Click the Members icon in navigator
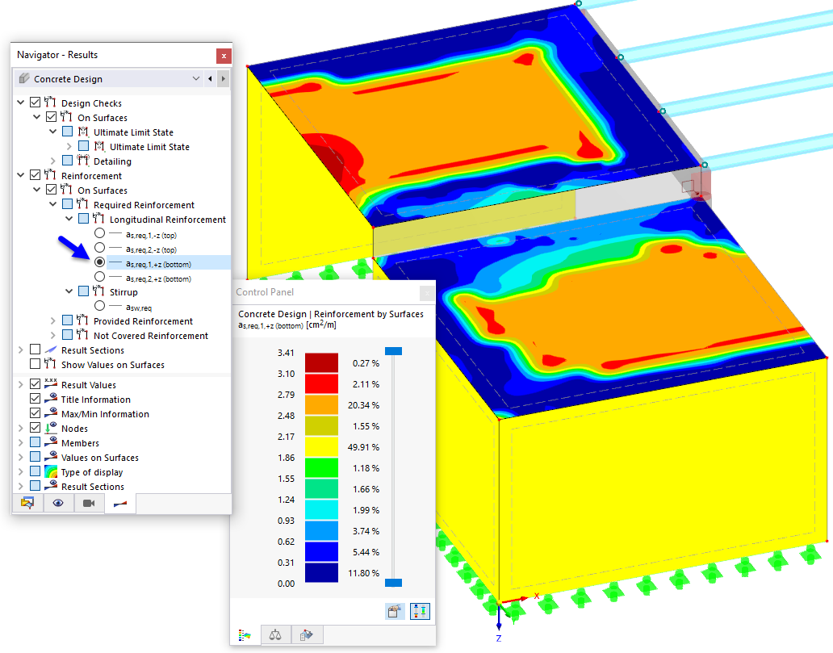Image resolution: width=833 pixels, height=653 pixels. [x=51, y=442]
